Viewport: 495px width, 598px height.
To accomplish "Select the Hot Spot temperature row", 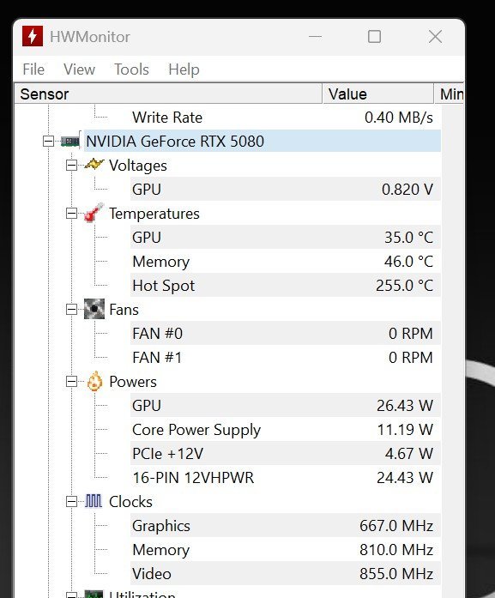I will [286, 285].
